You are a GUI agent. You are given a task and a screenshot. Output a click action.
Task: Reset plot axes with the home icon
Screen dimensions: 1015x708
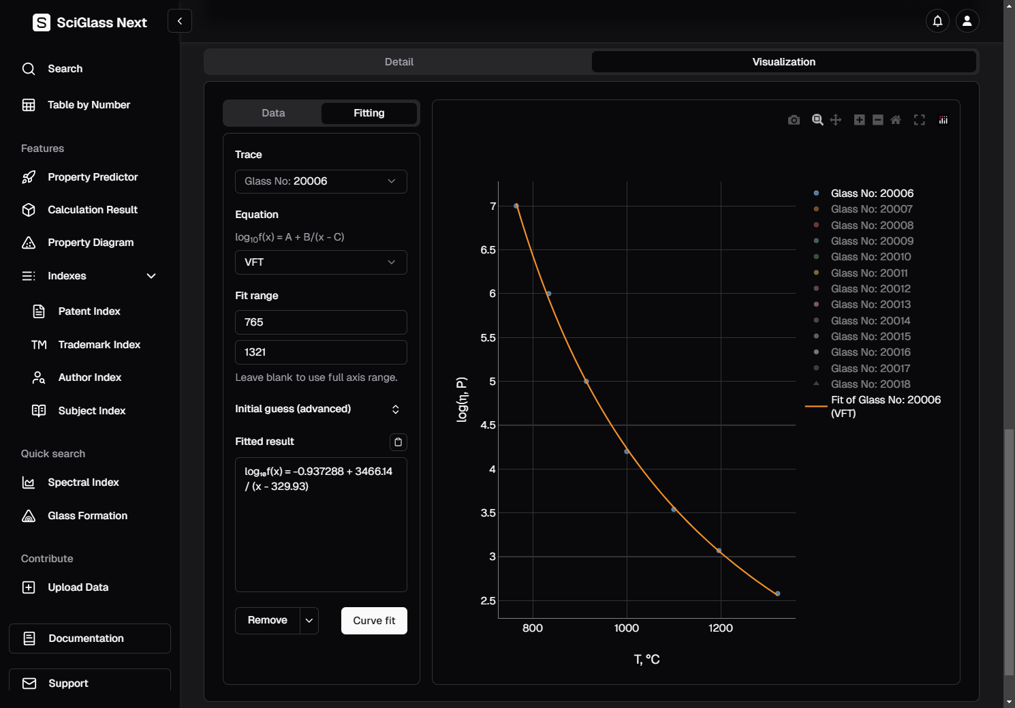tap(896, 120)
